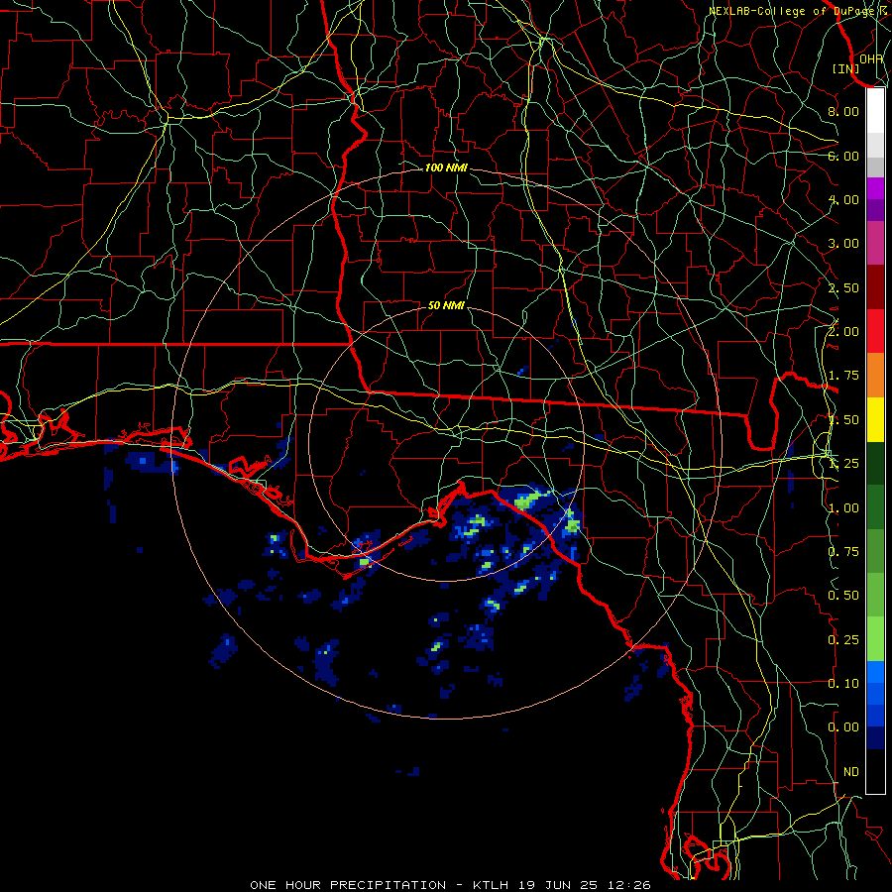Viewport: 892px width, 892px height.
Task: Click the 0.00 legend value
Action: (843, 727)
